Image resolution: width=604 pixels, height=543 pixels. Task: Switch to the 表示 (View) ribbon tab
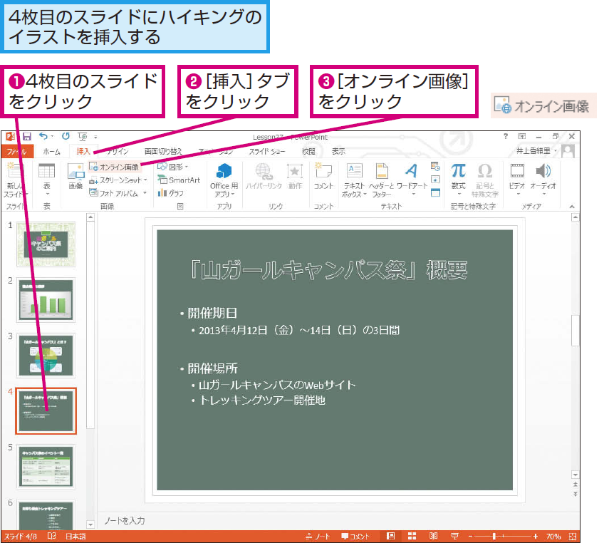[x=338, y=151]
